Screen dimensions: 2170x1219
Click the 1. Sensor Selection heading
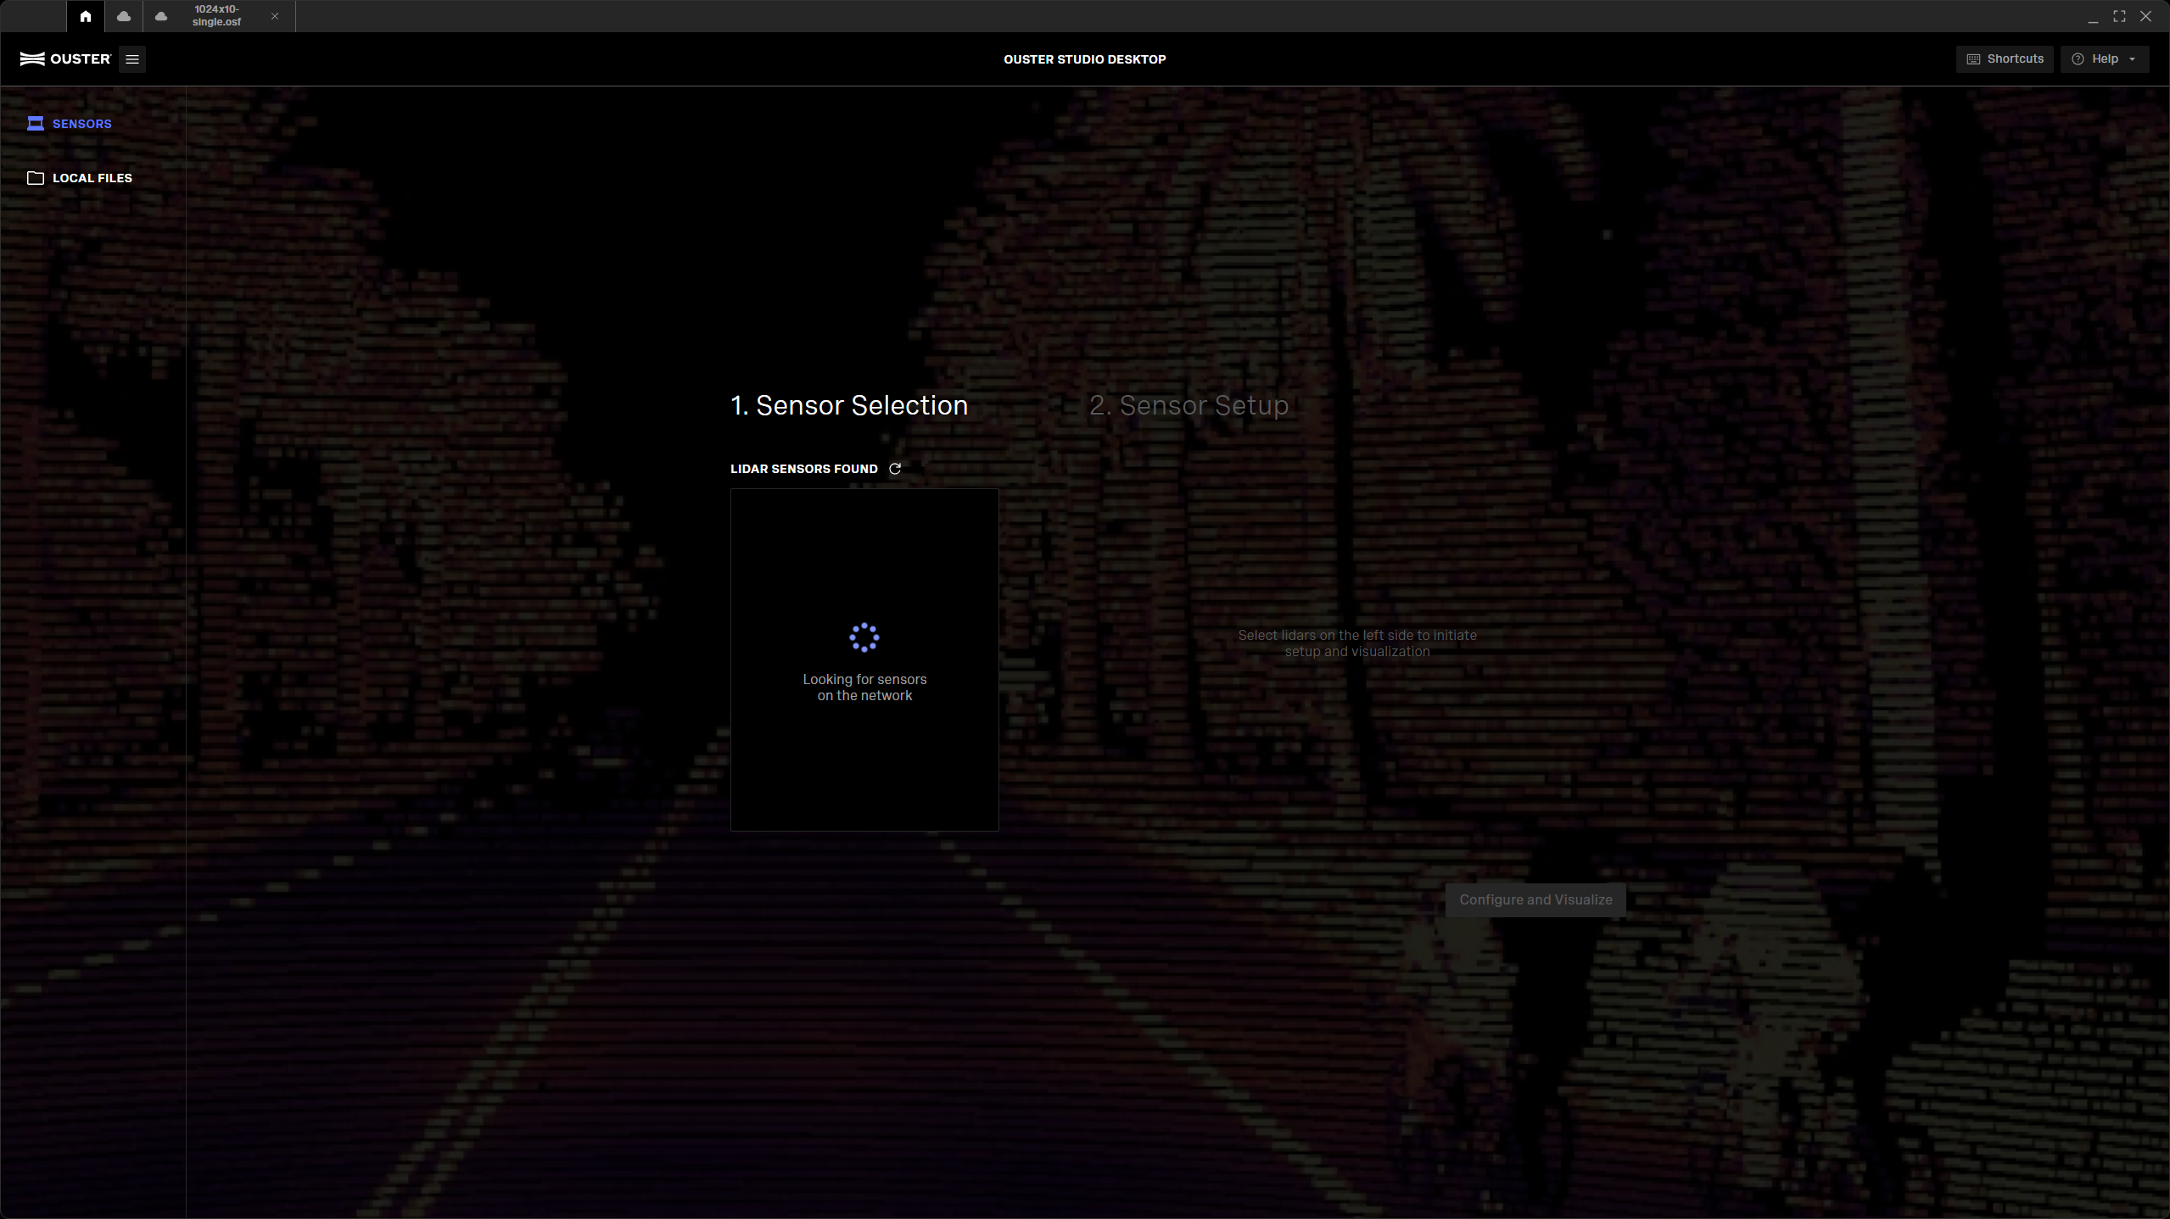(x=848, y=405)
